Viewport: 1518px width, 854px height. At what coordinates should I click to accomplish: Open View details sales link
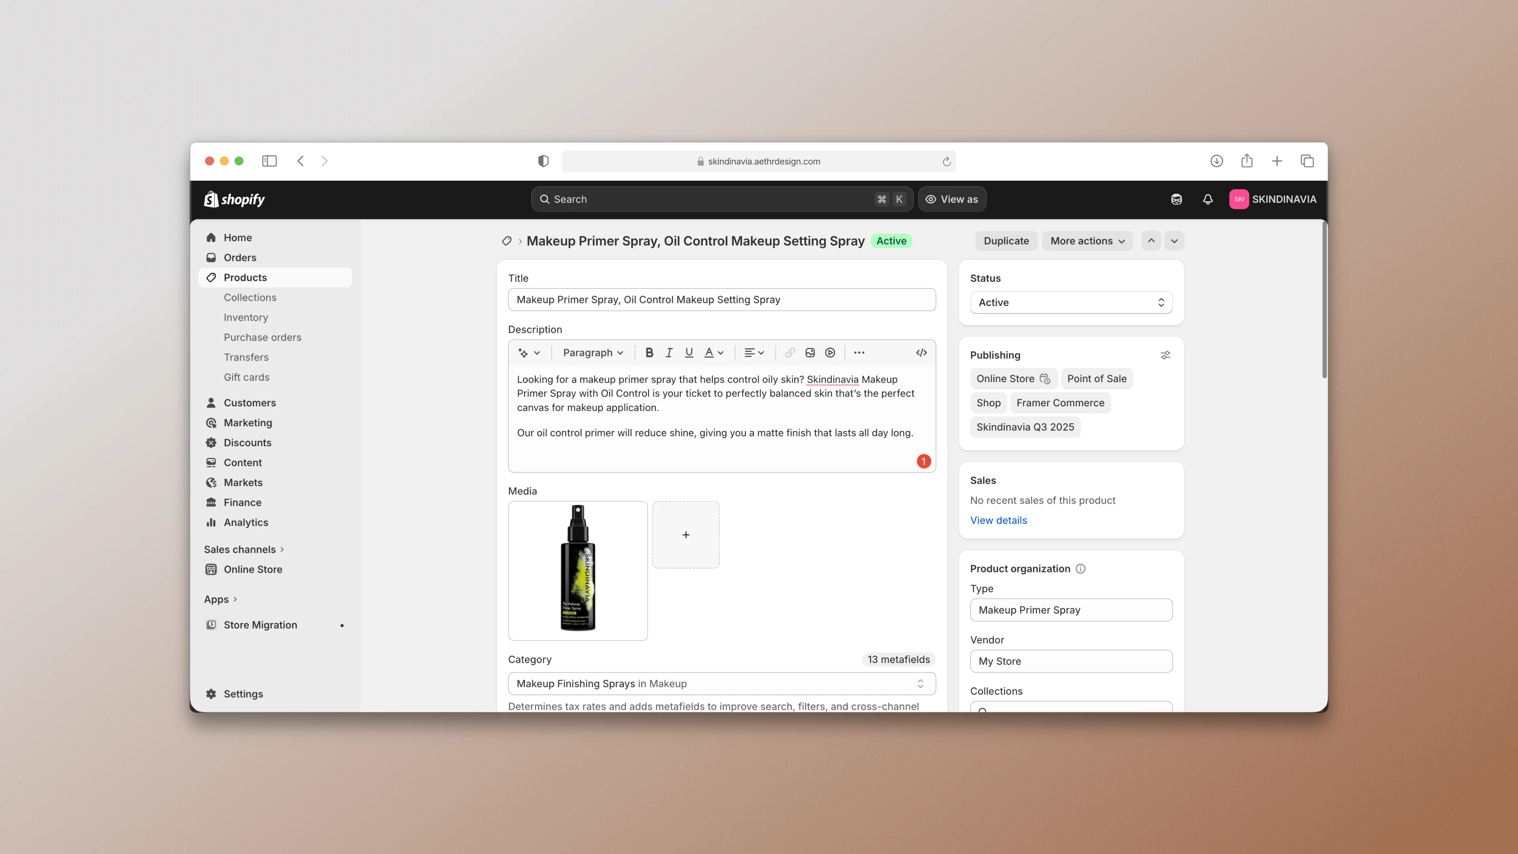point(998,520)
